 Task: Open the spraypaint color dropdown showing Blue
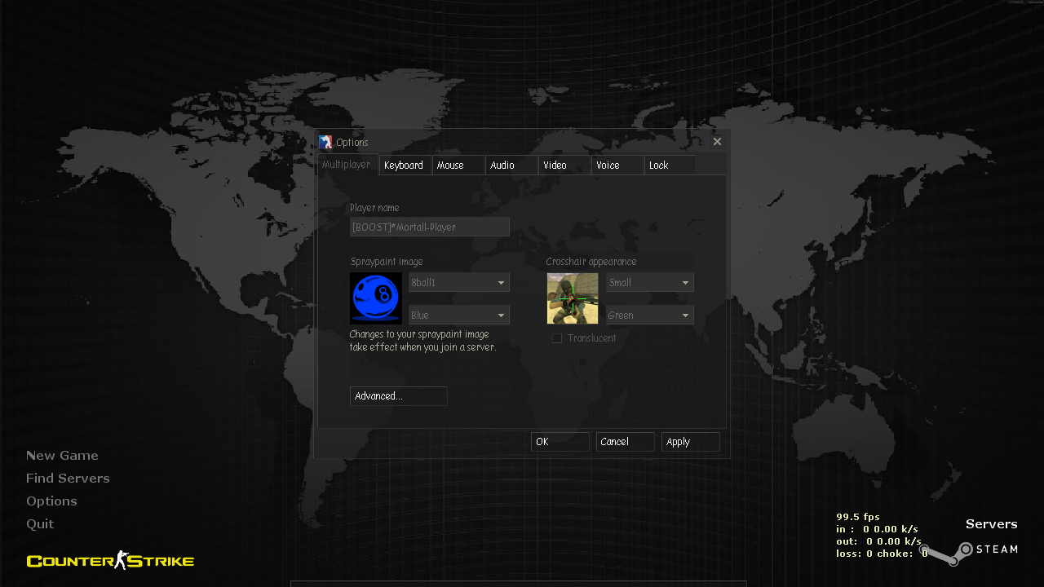pyautogui.click(x=458, y=315)
